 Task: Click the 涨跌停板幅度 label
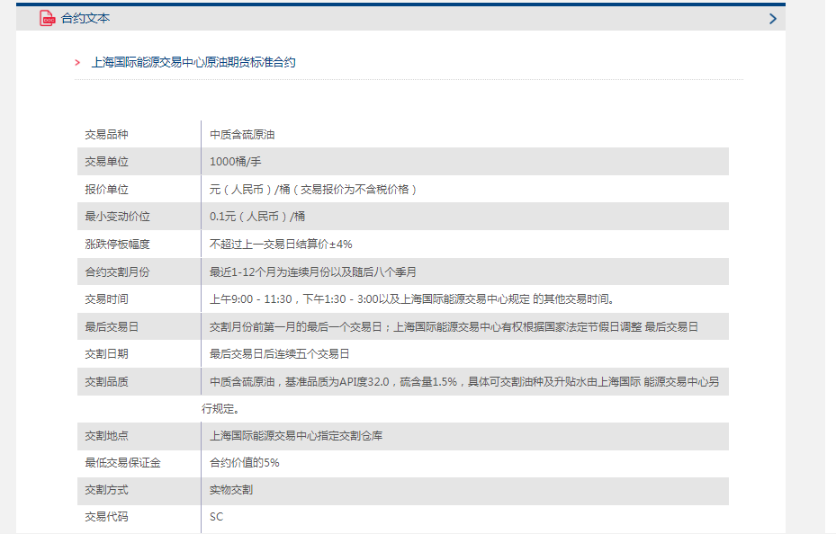coord(117,245)
